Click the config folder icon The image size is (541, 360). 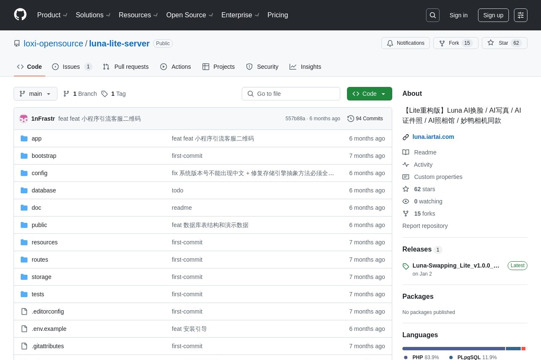point(24,173)
